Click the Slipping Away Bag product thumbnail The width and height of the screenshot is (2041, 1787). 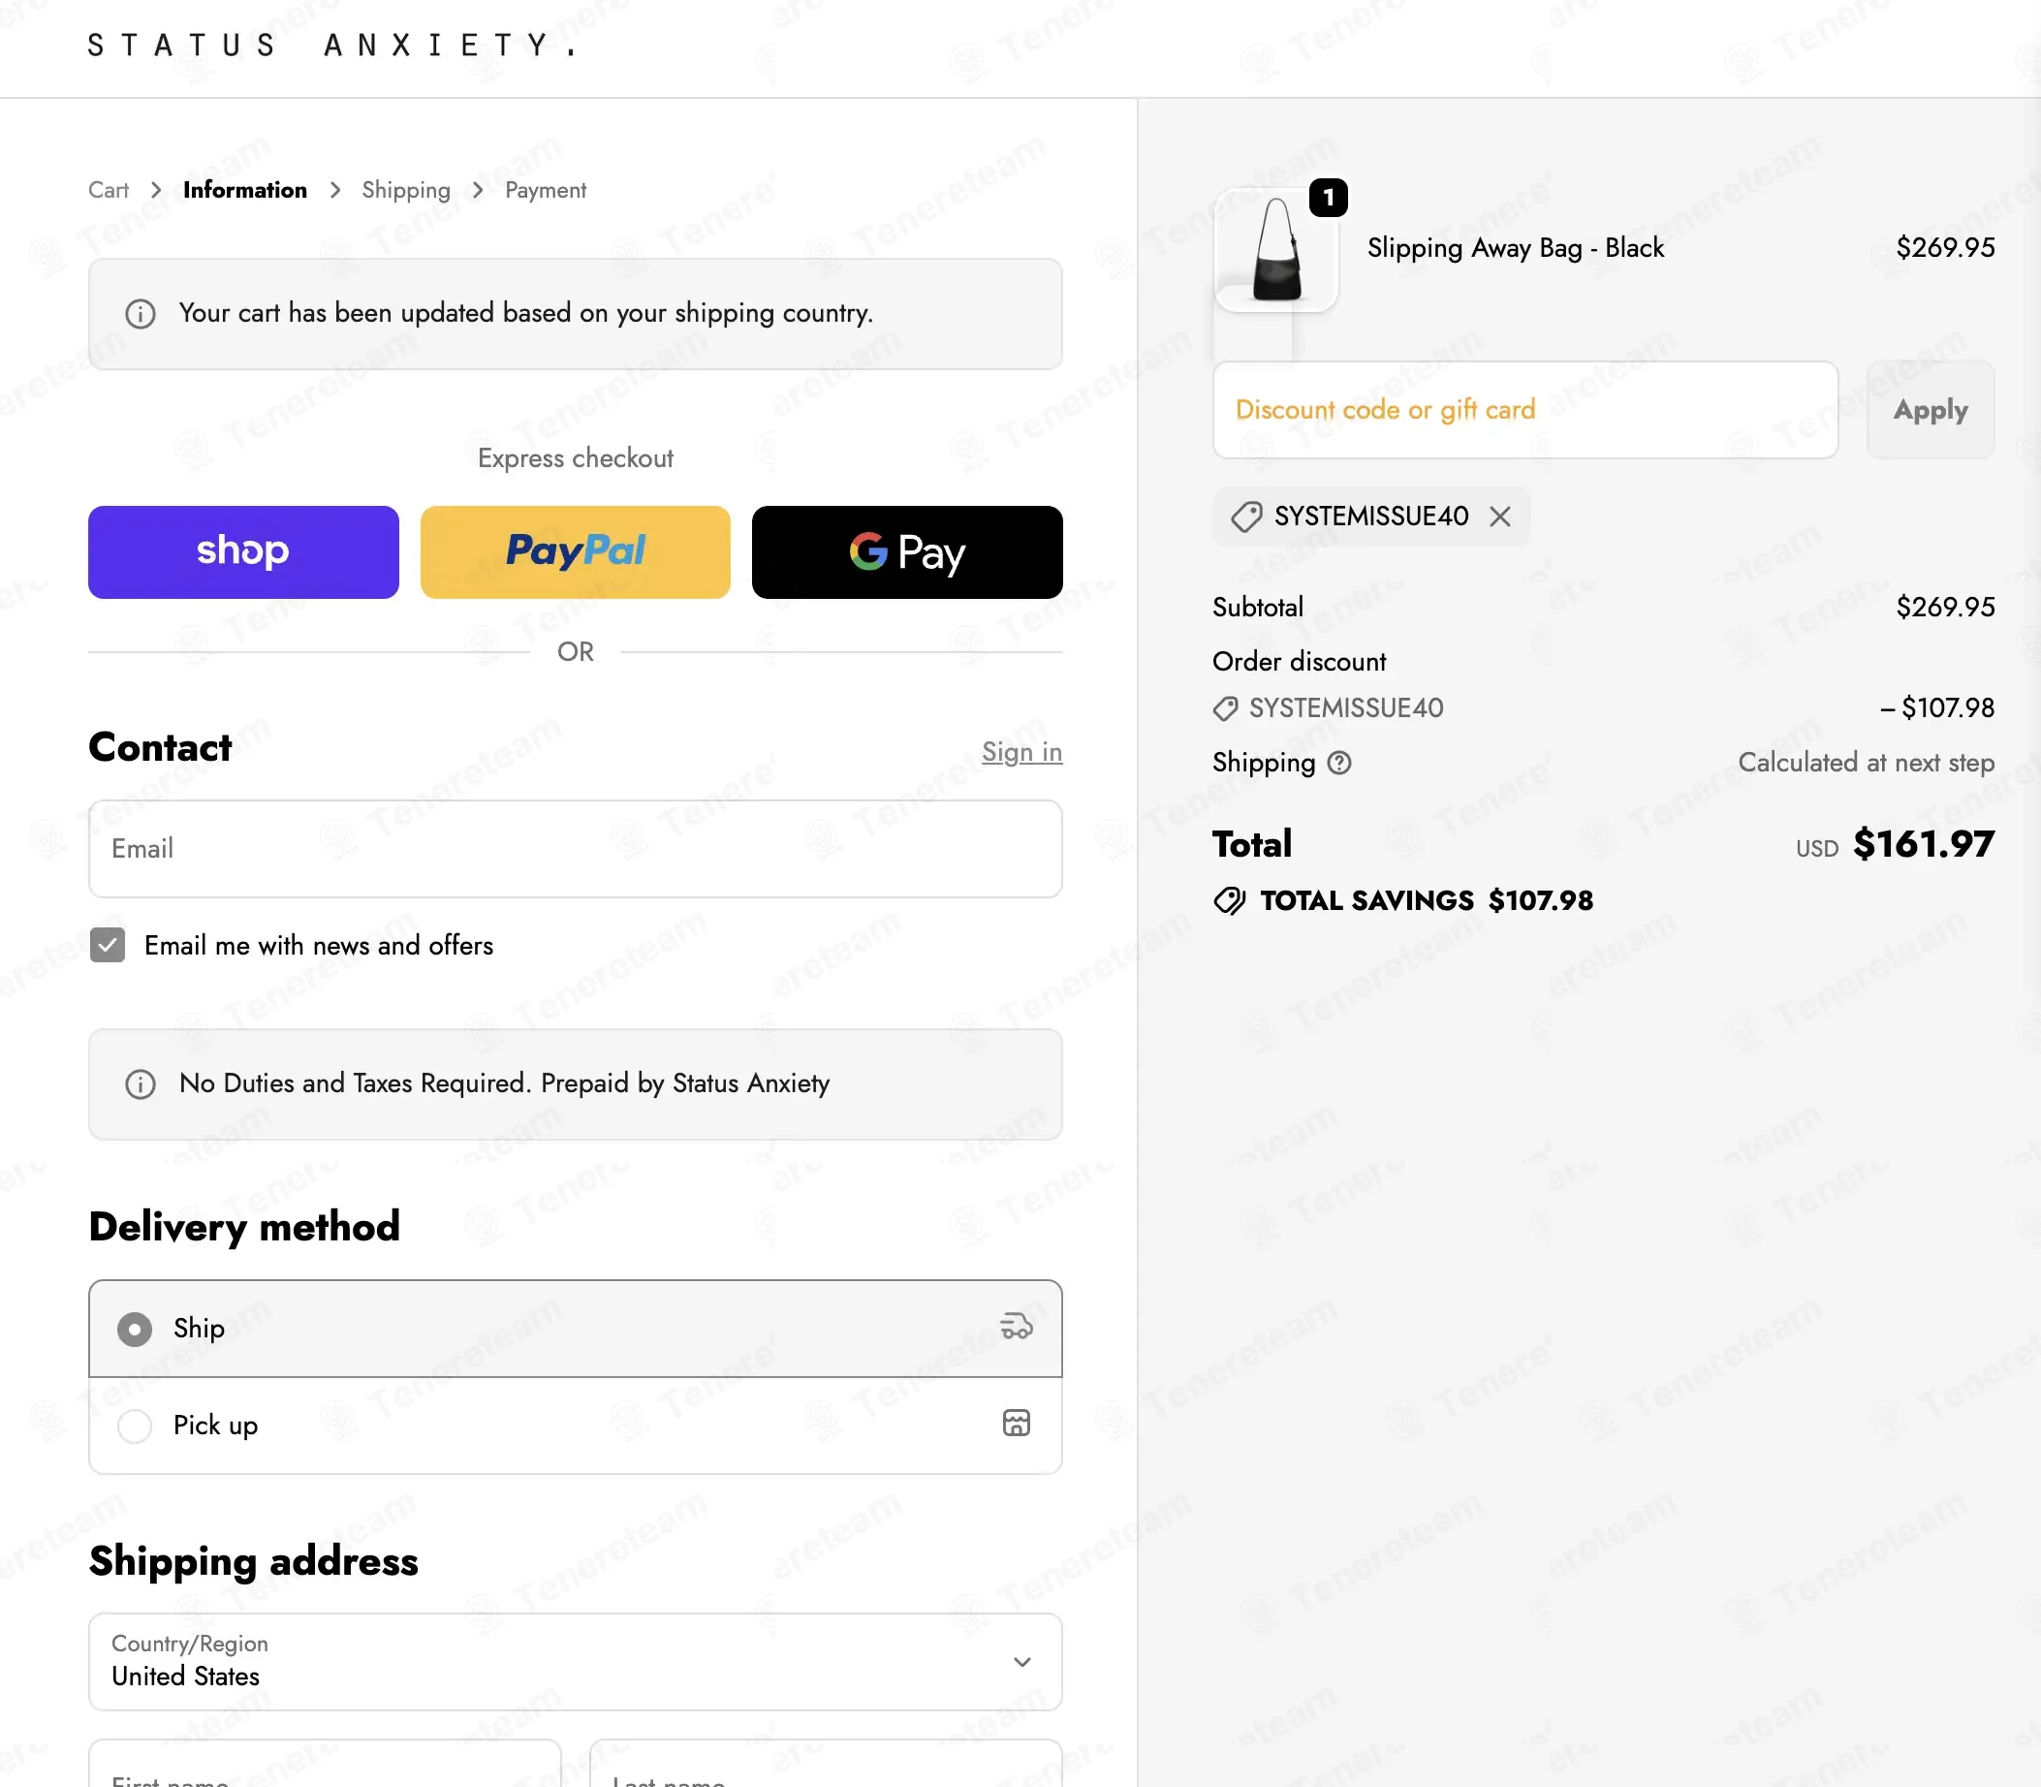pyautogui.click(x=1275, y=249)
